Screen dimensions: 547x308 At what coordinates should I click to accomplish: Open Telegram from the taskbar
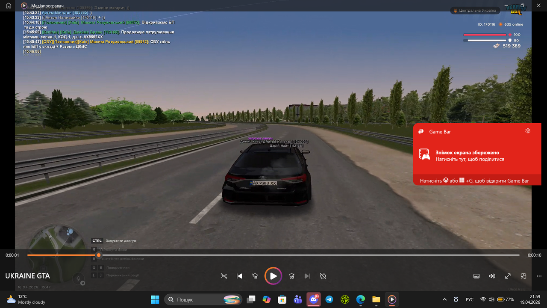point(329,299)
